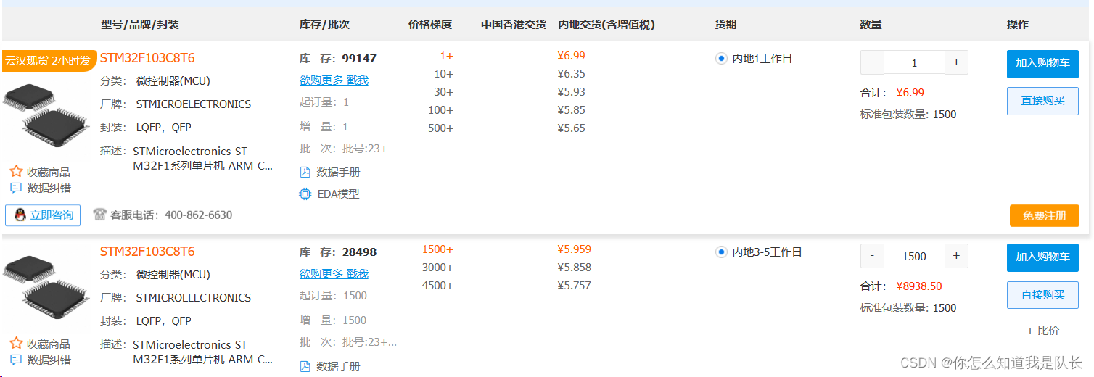This screenshot has width=1094, height=377.
Task: Click customer service number 400-862-6630
Action: [198, 215]
